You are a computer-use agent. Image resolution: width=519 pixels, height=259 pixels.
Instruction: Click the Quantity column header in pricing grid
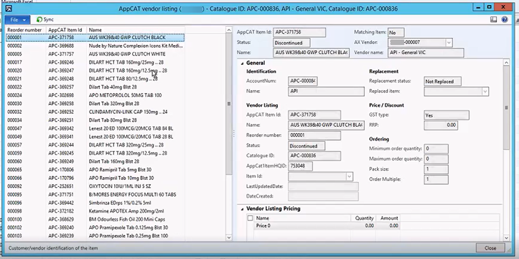(364, 218)
